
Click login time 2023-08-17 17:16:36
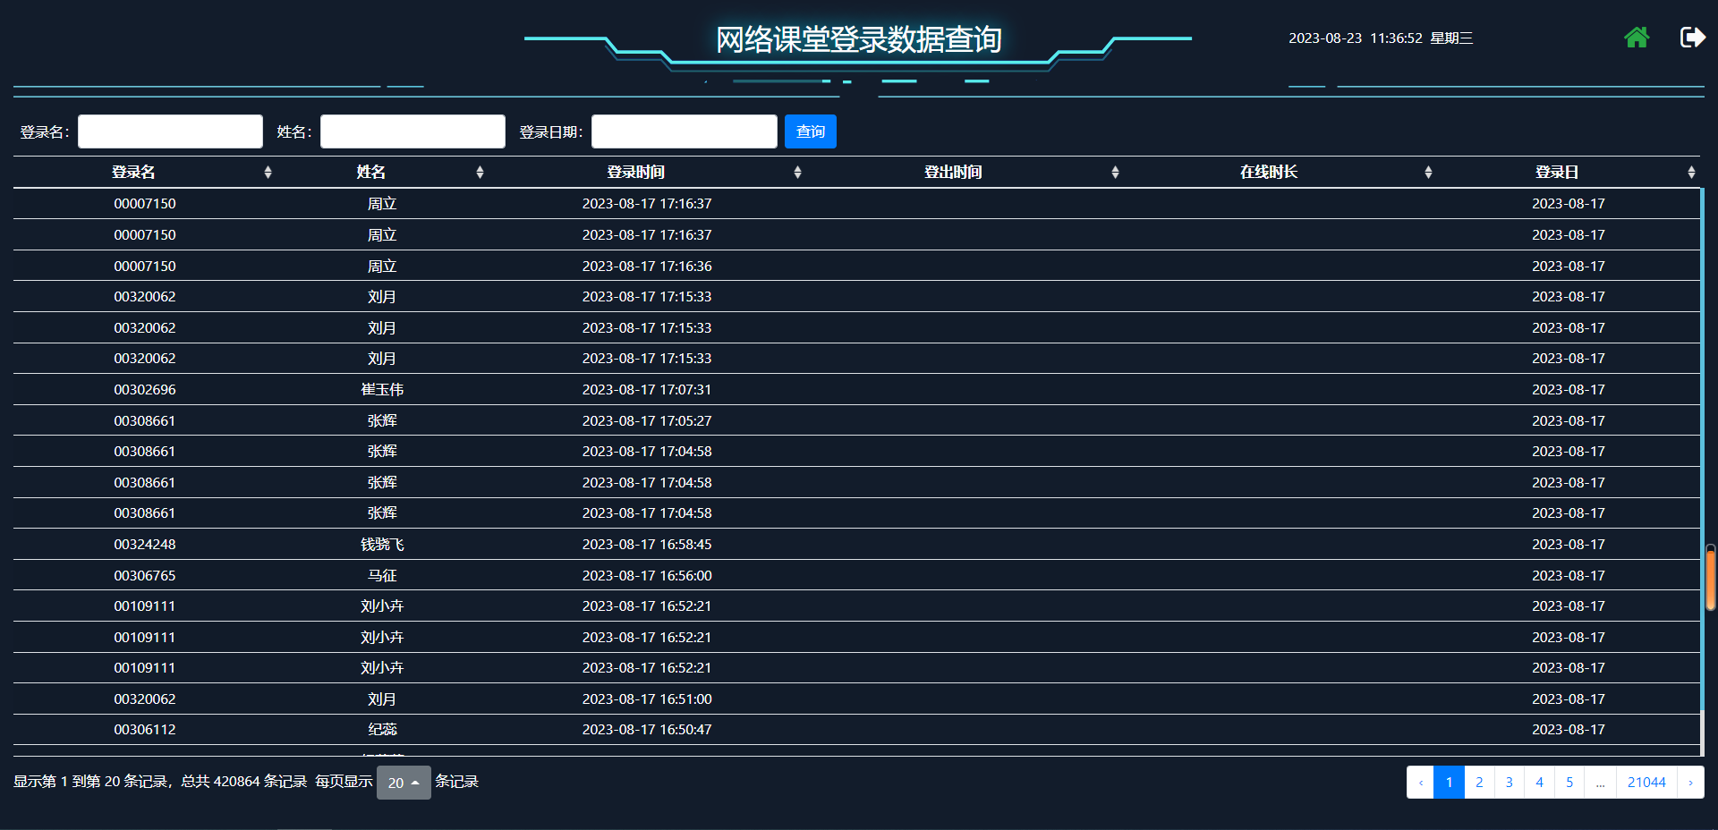pyautogui.click(x=647, y=267)
